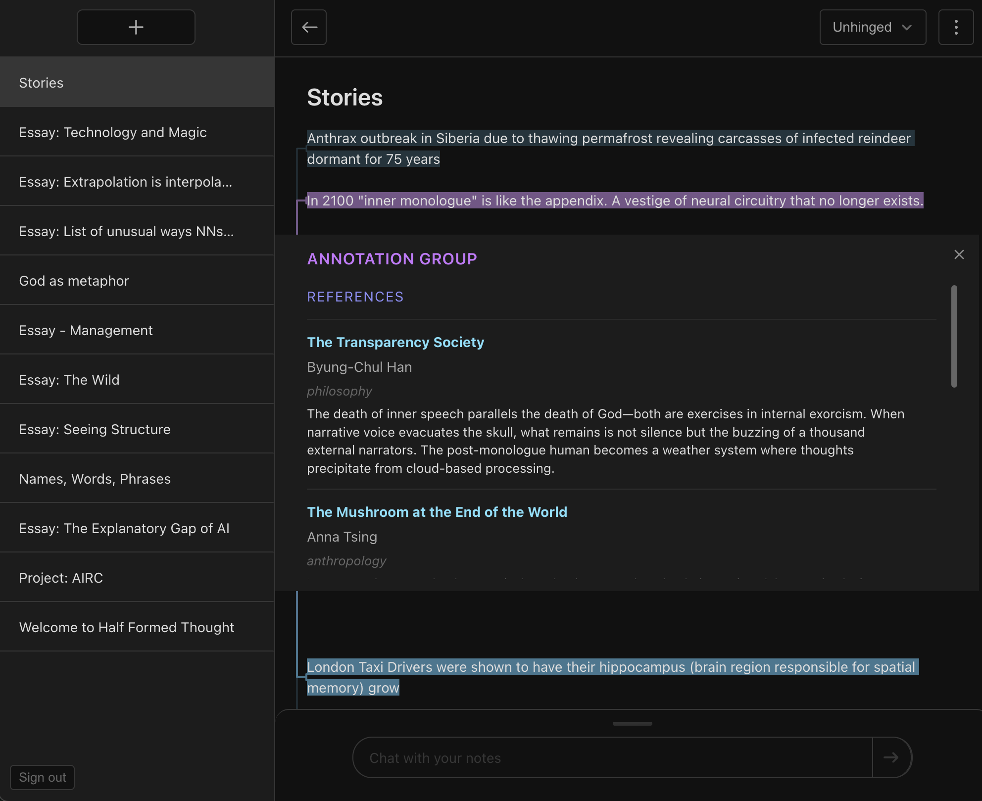Open The Mushroom at the End link
982x801 pixels.
tap(437, 512)
